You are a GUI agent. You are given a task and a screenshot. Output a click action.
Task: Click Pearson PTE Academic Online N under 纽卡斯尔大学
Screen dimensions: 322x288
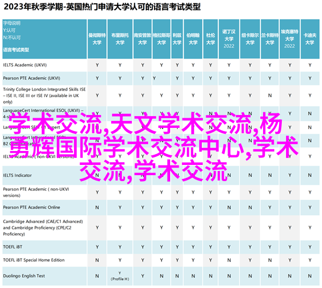coord(250,207)
